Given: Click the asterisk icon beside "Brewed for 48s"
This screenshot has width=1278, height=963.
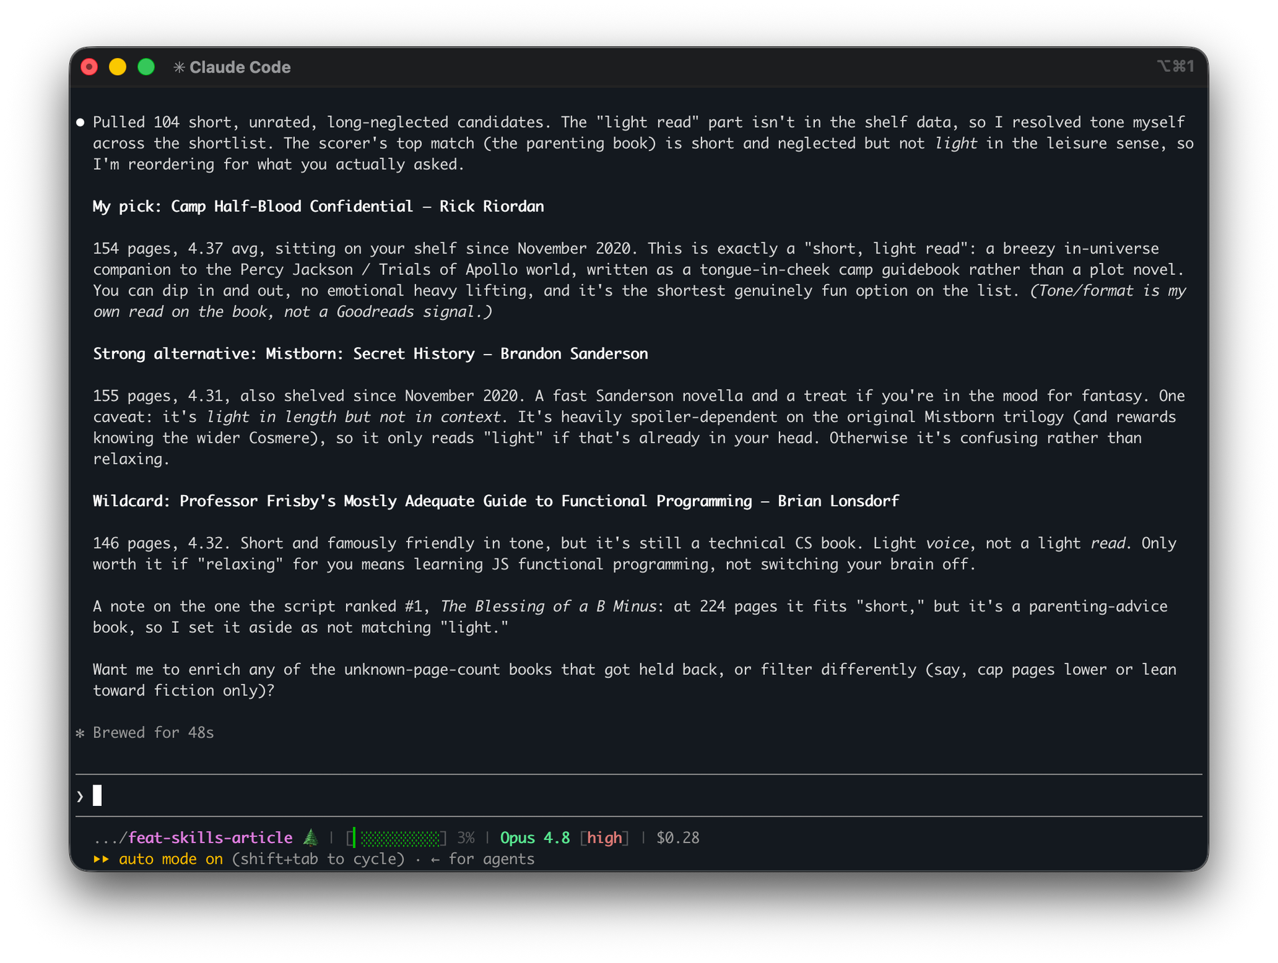Looking at the screenshot, I should pos(81,733).
